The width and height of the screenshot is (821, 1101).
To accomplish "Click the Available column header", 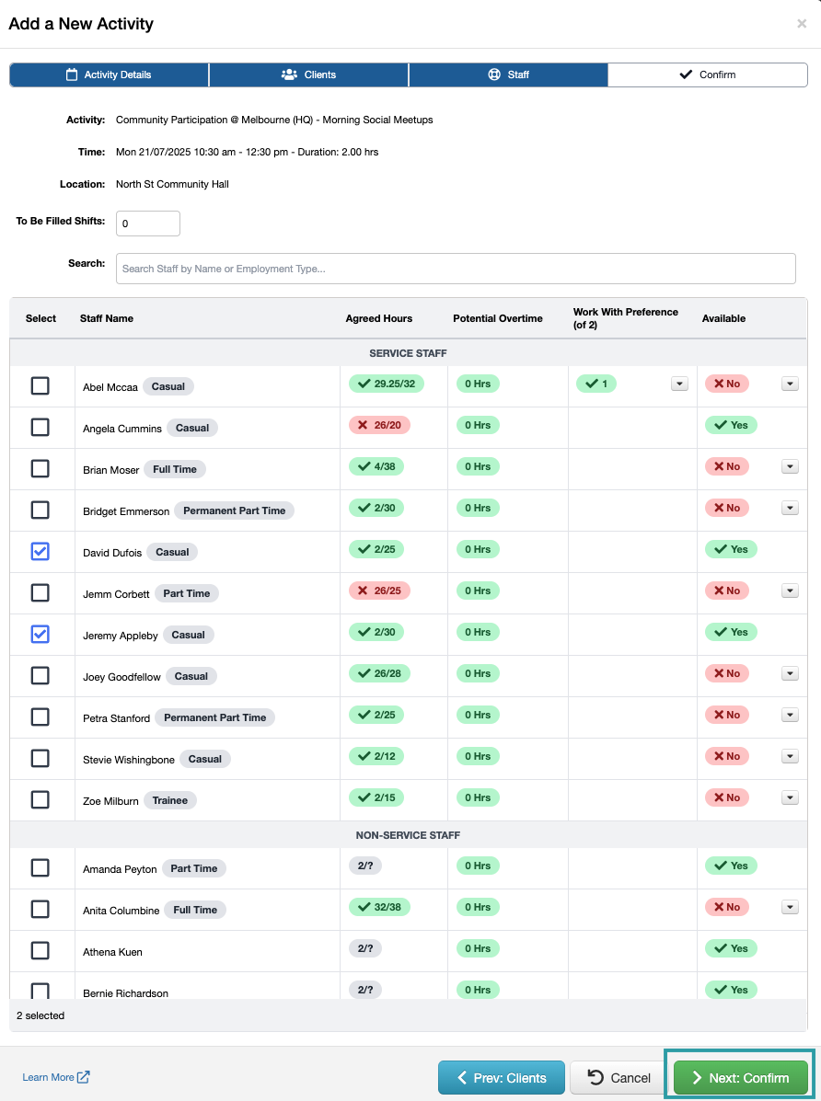I will click(724, 318).
